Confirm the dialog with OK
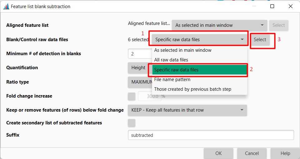This screenshot has height=159, width=300. tap(219, 153)
